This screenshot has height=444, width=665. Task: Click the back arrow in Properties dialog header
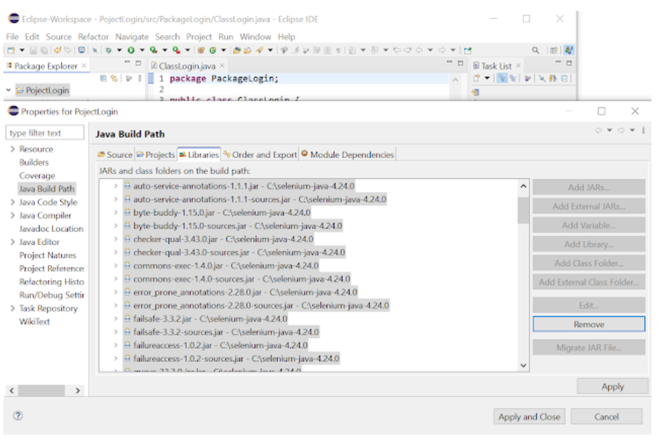pos(598,130)
